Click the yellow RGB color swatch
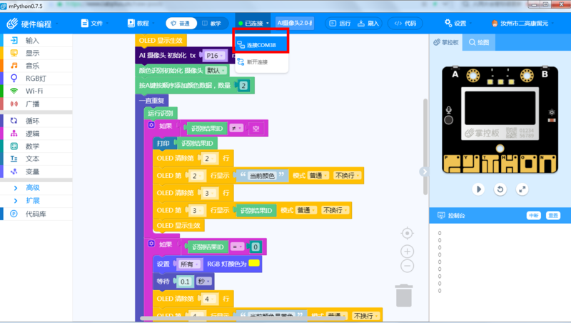This screenshot has width=571, height=323. pos(253,264)
